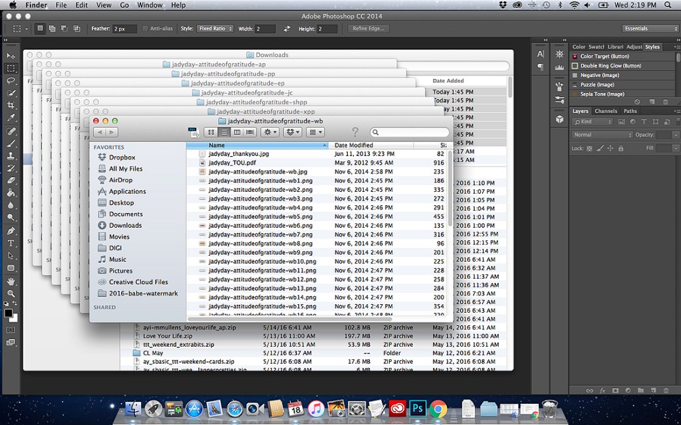
Task: Open the Finder Action gear dropdown
Action: (x=270, y=132)
